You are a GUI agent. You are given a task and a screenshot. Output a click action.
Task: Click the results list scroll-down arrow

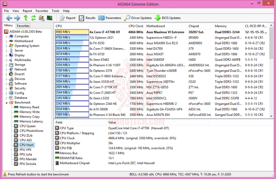click(271, 116)
